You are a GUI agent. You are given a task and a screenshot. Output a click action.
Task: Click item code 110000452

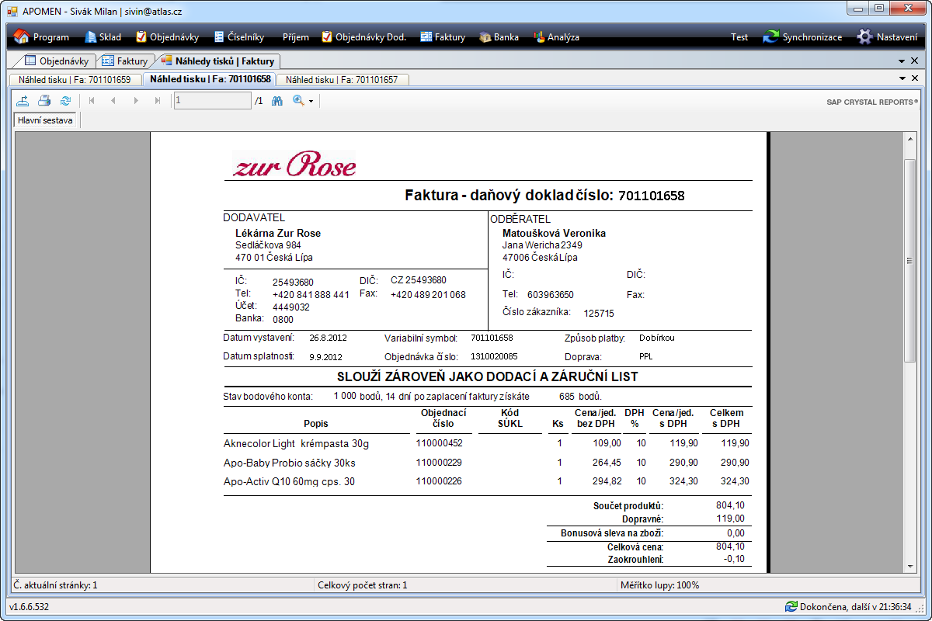[x=439, y=443]
